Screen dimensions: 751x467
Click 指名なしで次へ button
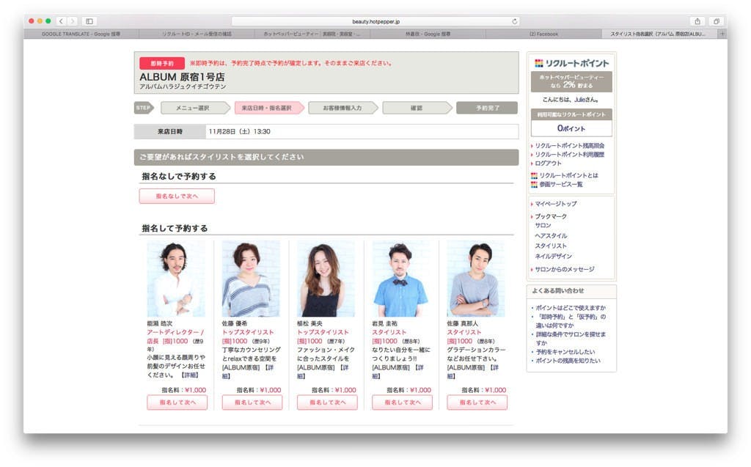tap(177, 196)
